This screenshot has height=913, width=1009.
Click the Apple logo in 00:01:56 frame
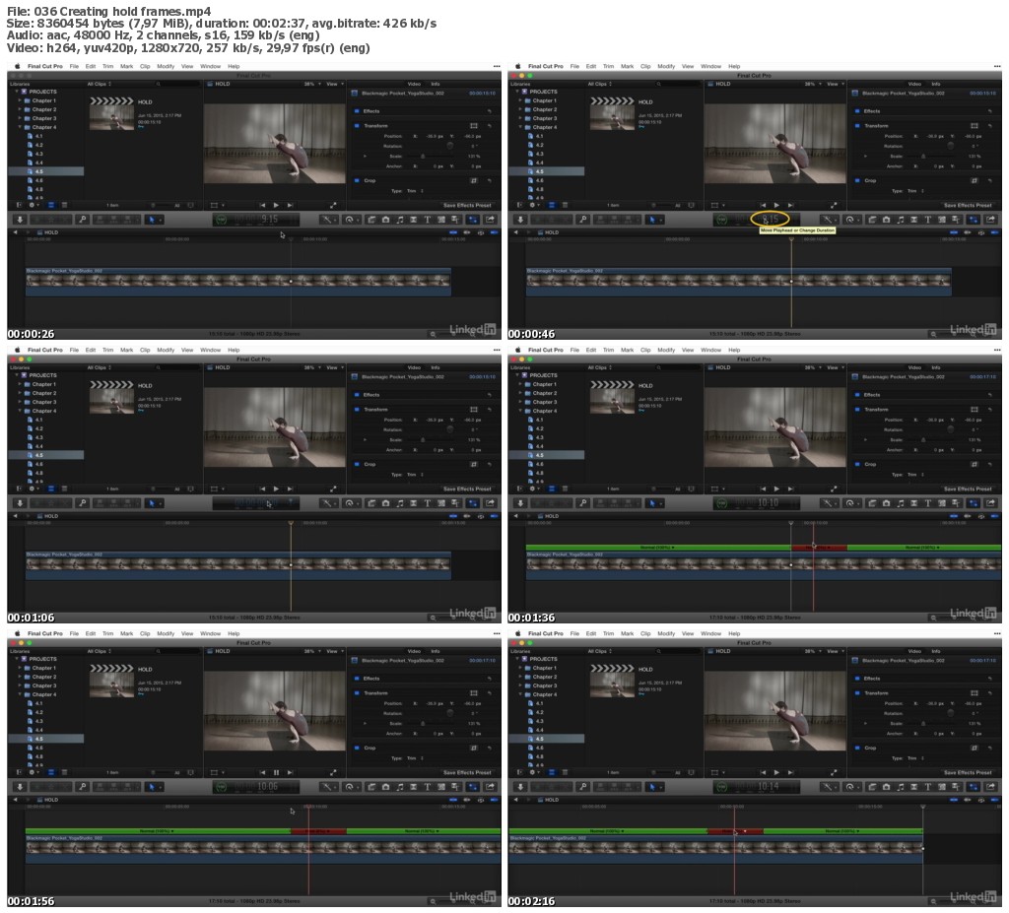[x=18, y=633]
